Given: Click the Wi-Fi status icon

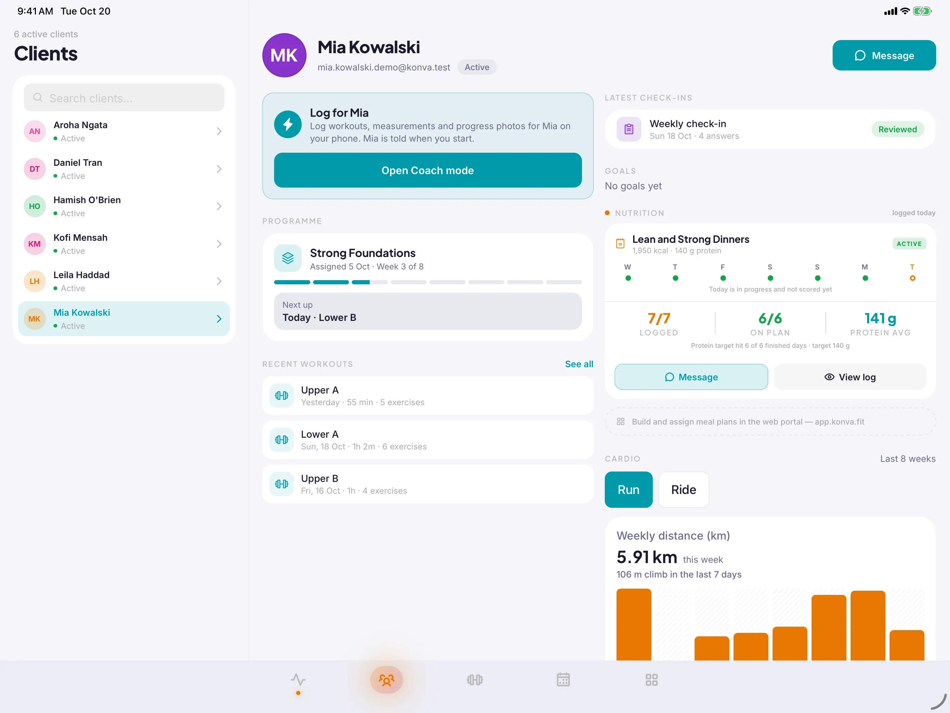Looking at the screenshot, I should tap(905, 11).
